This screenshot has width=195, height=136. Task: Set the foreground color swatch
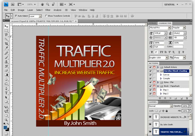pyautogui.click(x=5, y=127)
